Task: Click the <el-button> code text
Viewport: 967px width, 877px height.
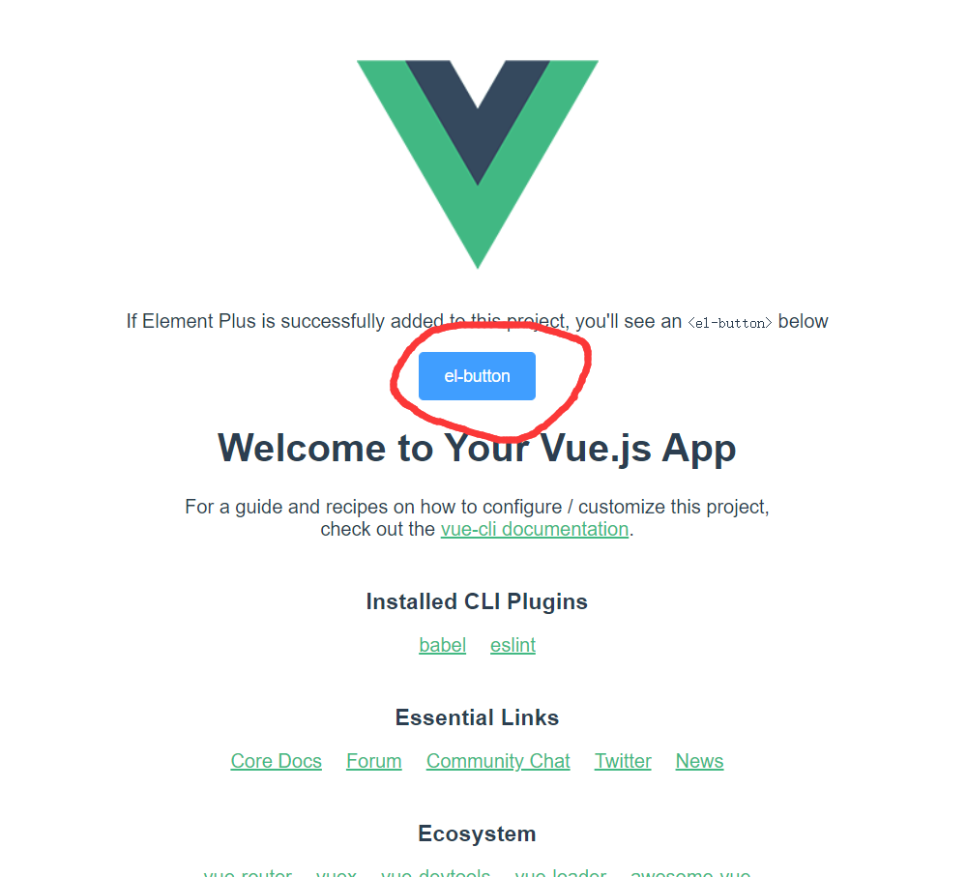Action: [729, 323]
